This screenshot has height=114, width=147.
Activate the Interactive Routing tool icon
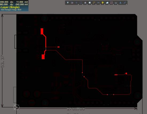point(94,3)
